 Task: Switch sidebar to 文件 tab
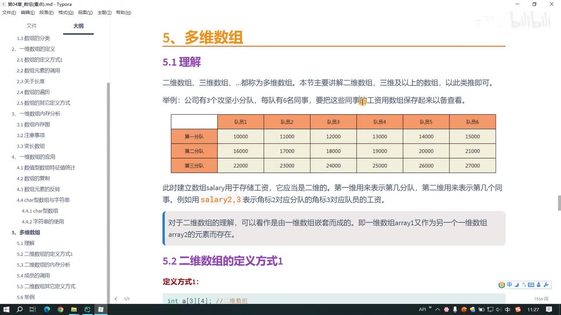coord(32,26)
